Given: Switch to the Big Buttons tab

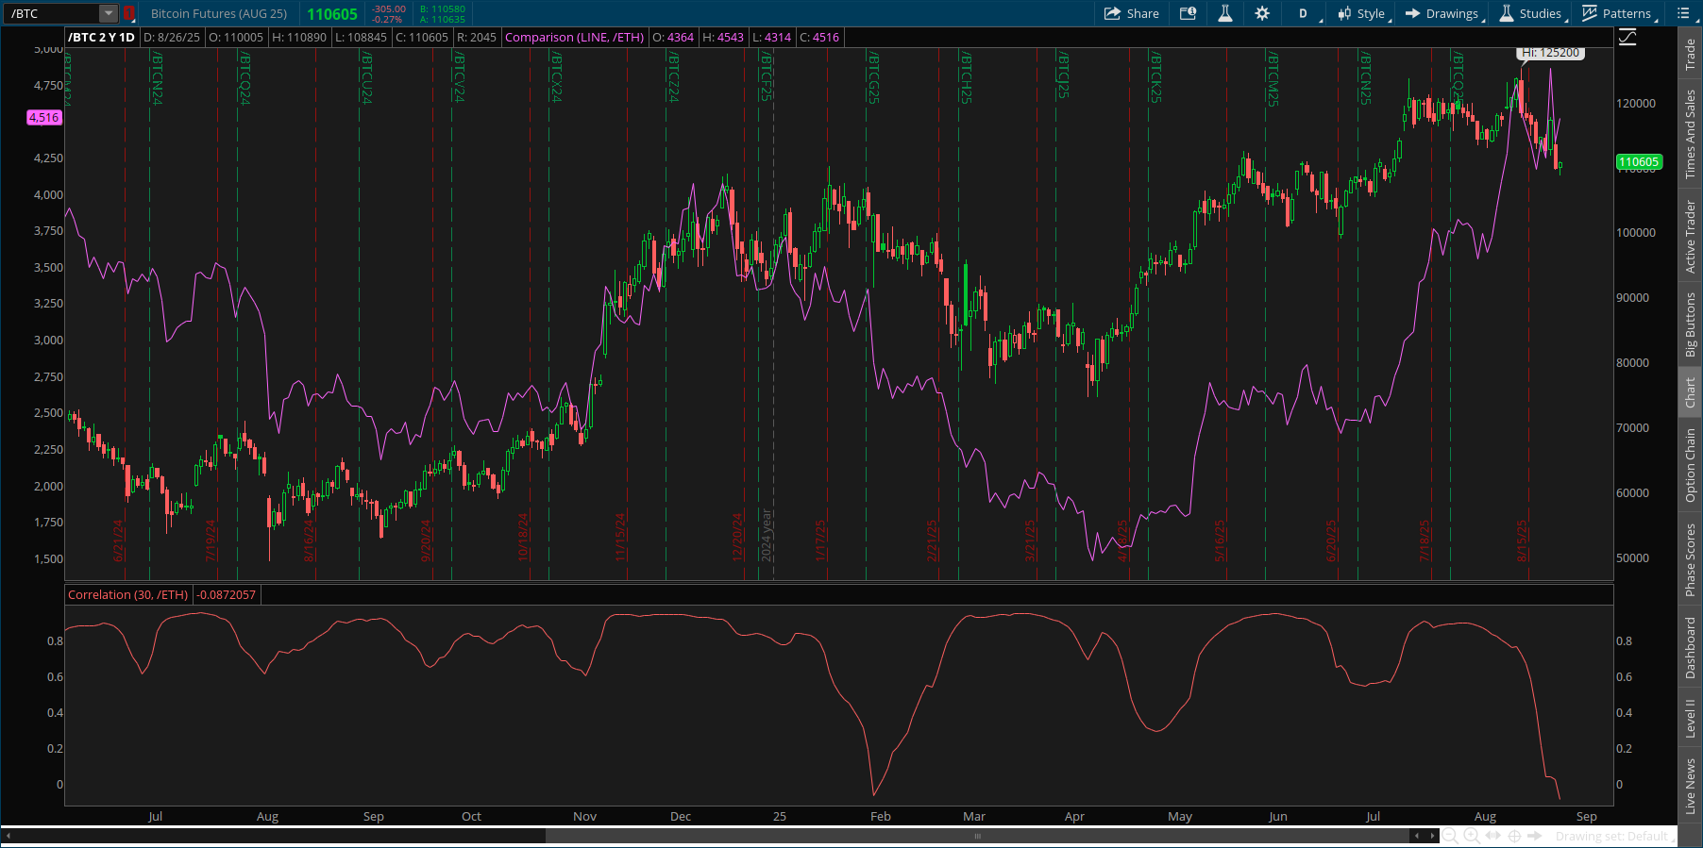Looking at the screenshot, I should [1691, 324].
